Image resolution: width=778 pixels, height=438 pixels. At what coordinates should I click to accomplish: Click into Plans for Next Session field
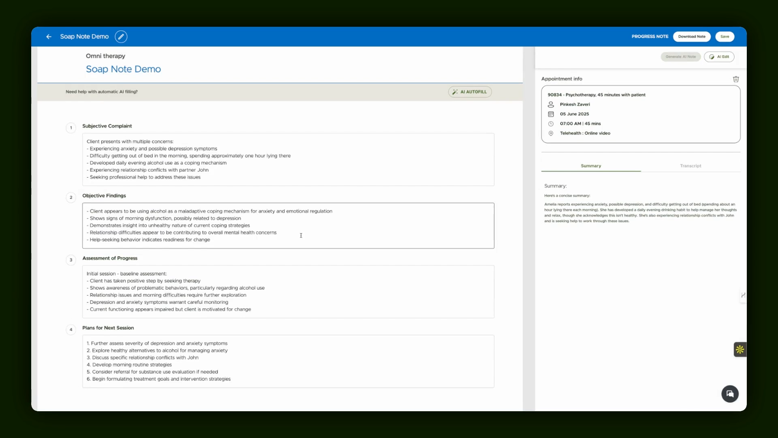[x=288, y=361]
